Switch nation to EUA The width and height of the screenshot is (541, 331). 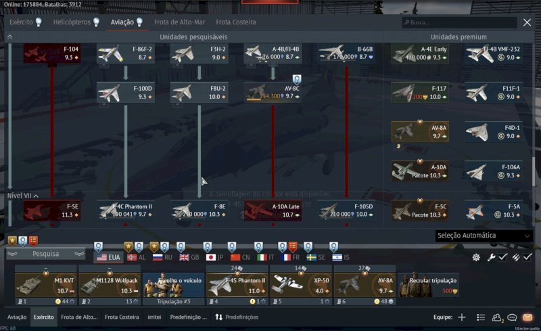point(108,257)
